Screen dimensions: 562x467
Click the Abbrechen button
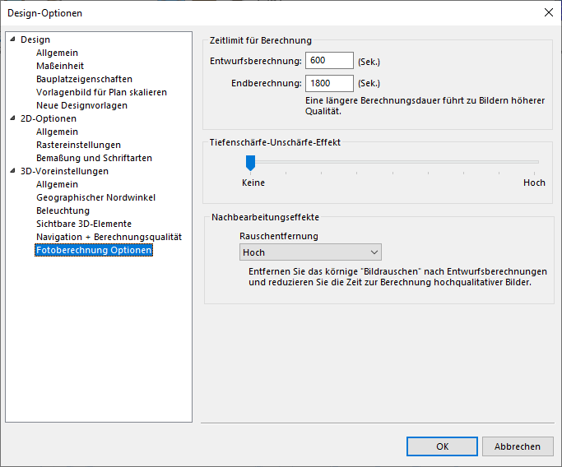(x=518, y=446)
